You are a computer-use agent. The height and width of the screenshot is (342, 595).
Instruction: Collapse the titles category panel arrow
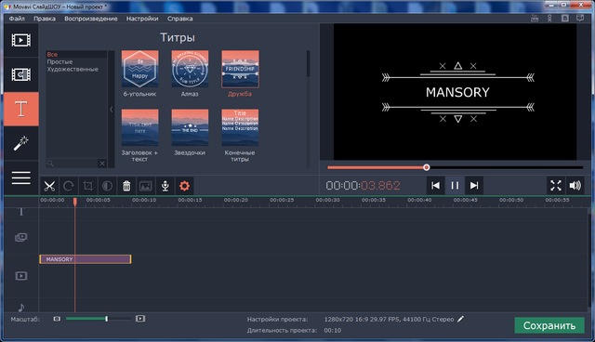coord(112,109)
